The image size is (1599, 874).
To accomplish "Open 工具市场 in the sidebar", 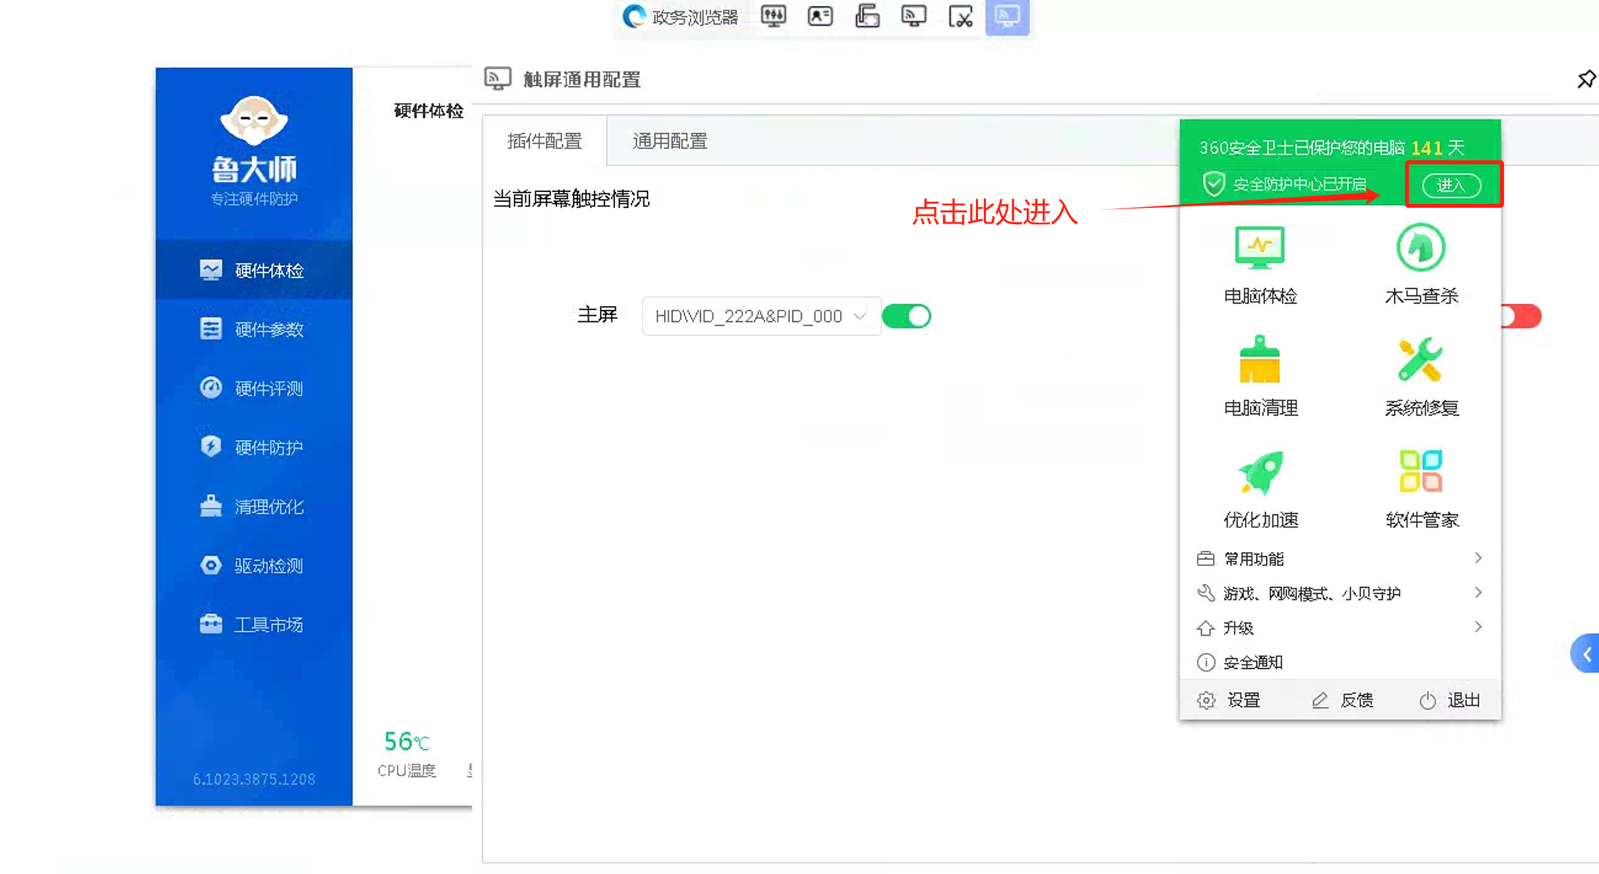I will coord(254,624).
